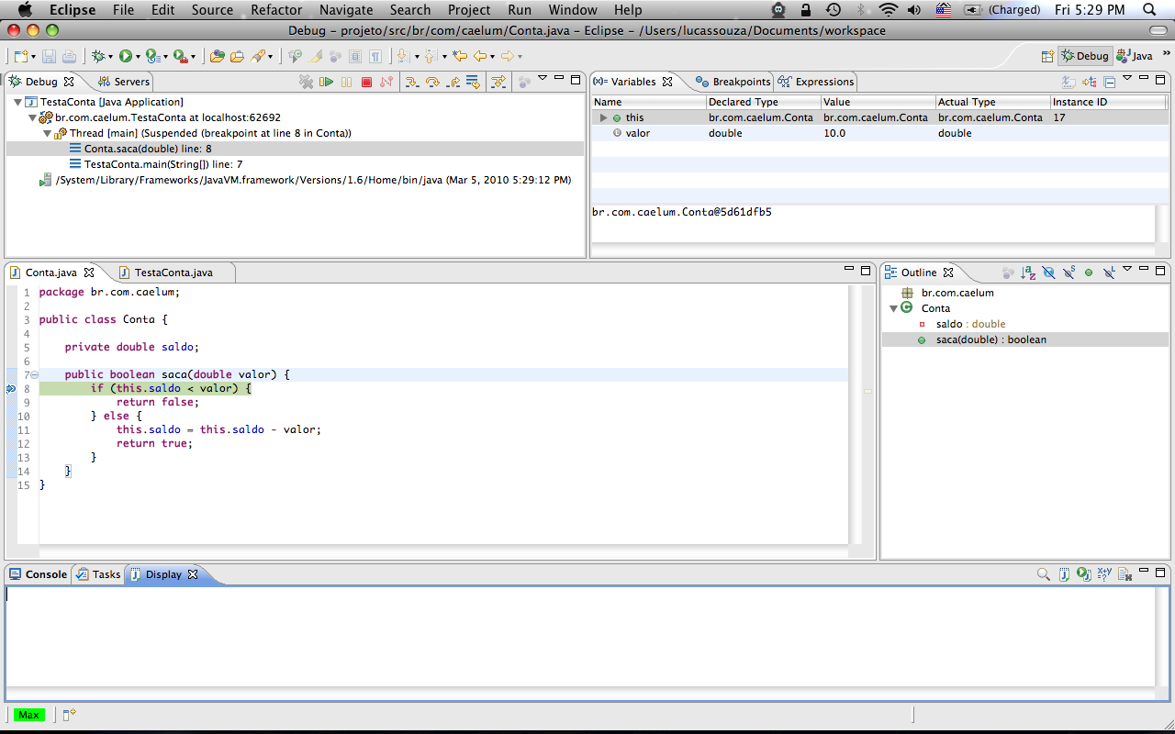
Task: Click Collapse All icon in Variables view
Action: click(1109, 82)
